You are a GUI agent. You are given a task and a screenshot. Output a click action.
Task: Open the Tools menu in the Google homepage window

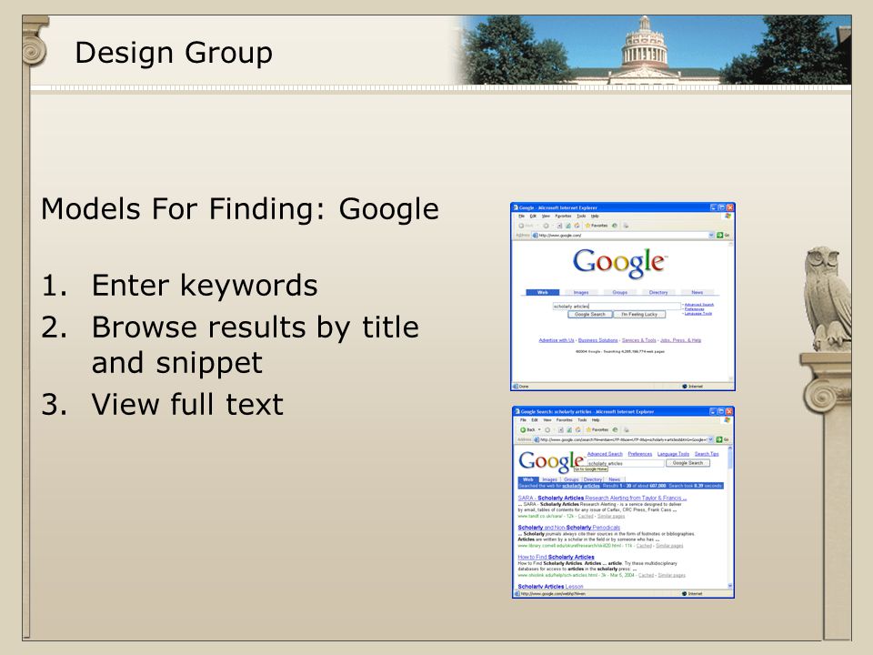(581, 217)
